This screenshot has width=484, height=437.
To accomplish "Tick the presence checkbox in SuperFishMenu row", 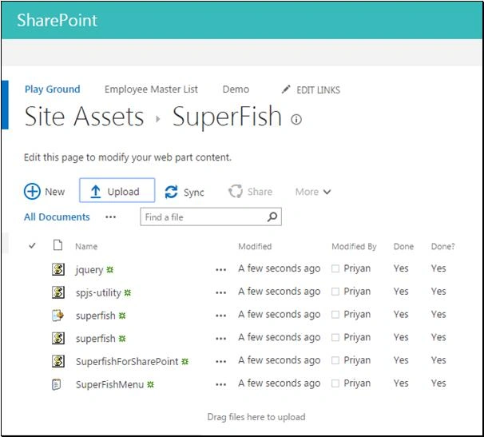I will coord(335,383).
